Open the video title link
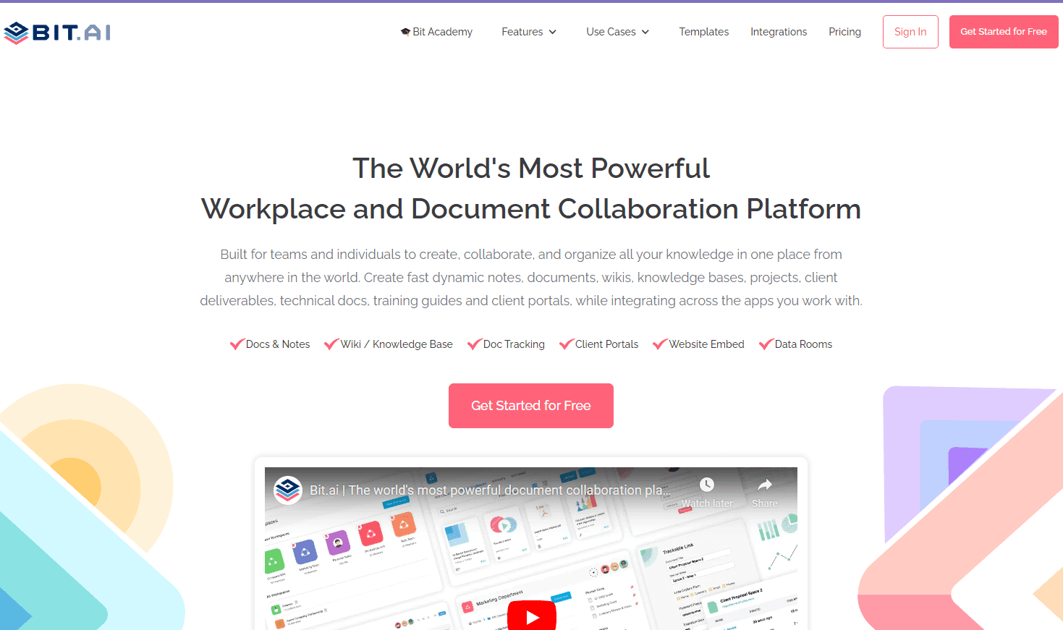Image resolution: width=1063 pixels, height=630 pixels. point(490,490)
